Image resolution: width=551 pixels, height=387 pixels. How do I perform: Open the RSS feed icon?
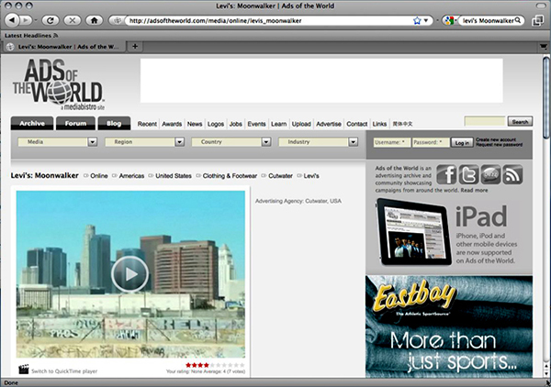point(512,174)
